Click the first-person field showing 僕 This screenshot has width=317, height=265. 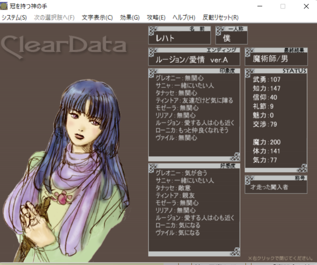[x=232, y=38]
